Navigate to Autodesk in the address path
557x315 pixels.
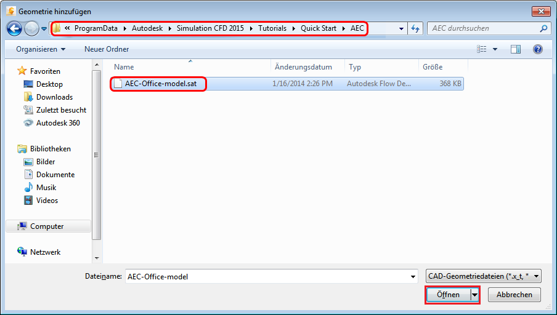[147, 28]
